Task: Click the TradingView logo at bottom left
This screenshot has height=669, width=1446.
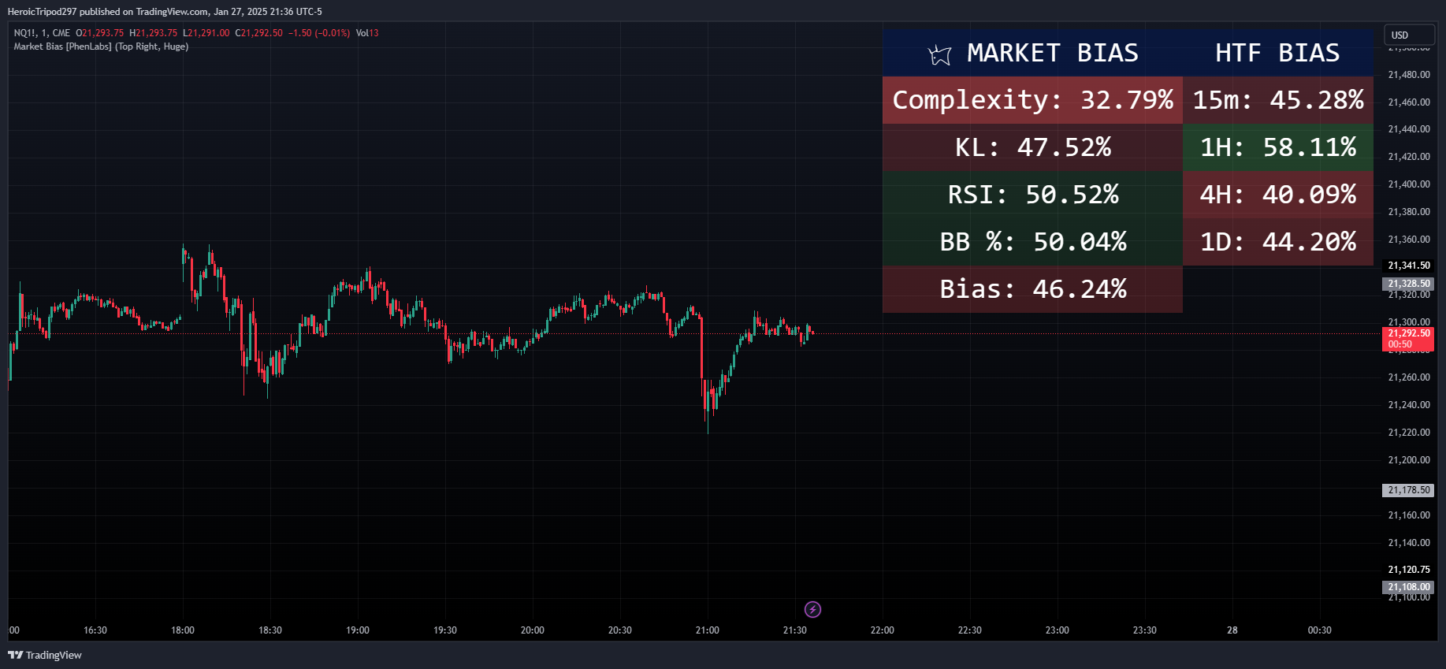Action: pyautogui.click(x=45, y=655)
